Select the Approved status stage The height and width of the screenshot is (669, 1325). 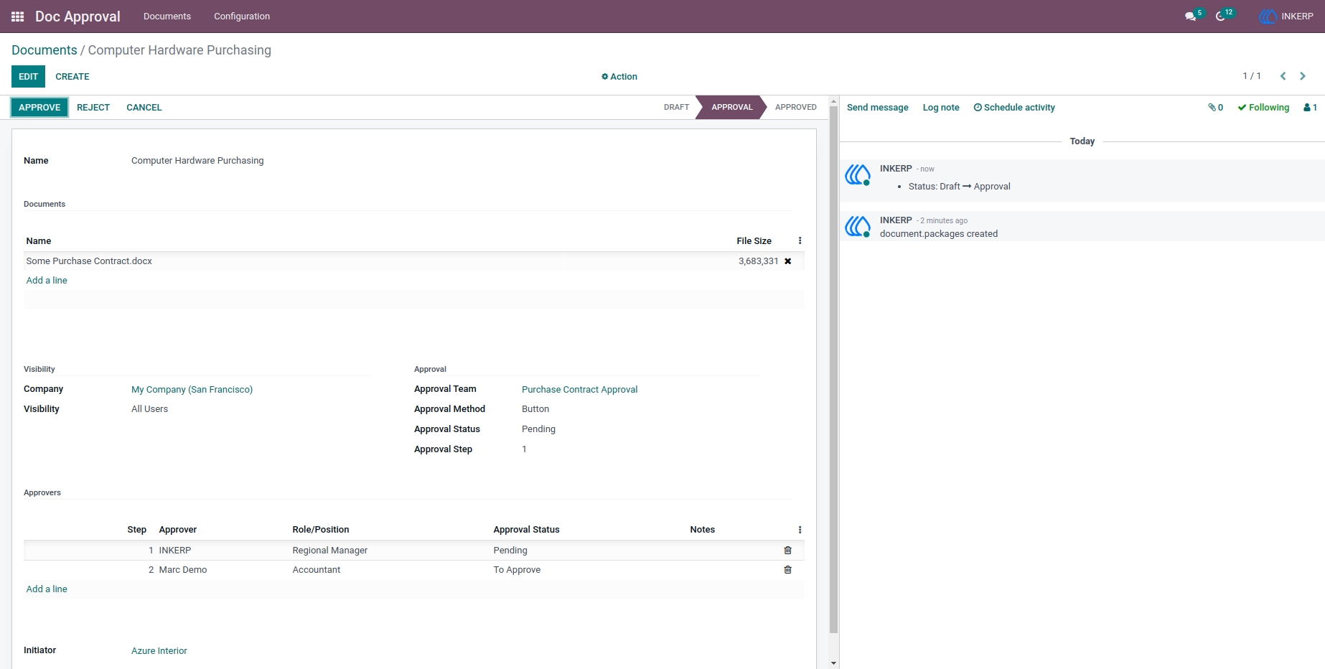[x=795, y=108]
